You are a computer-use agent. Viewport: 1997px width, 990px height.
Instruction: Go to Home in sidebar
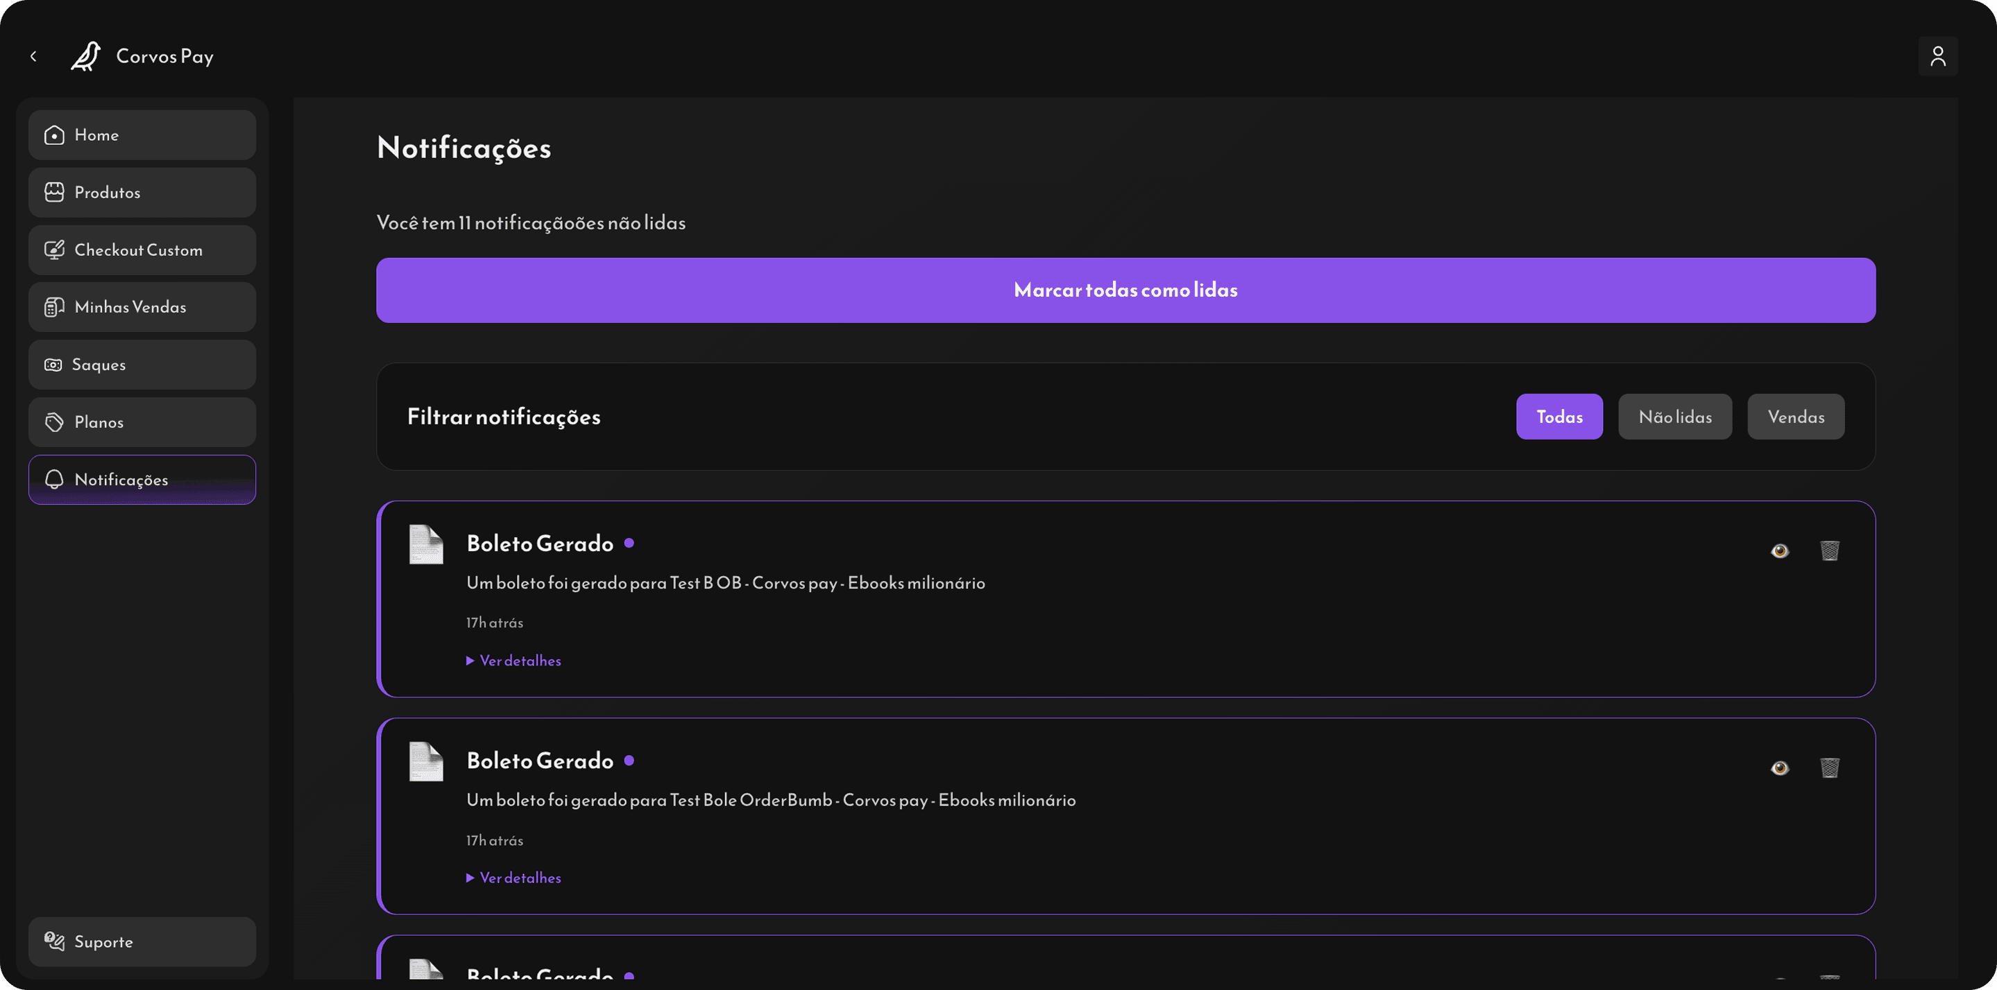pyautogui.click(x=142, y=134)
